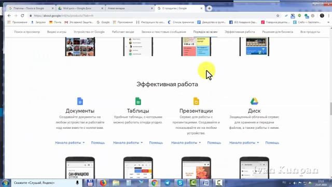Open Все продукты navigation item
This screenshot has height=187, width=332.
click(x=310, y=32)
